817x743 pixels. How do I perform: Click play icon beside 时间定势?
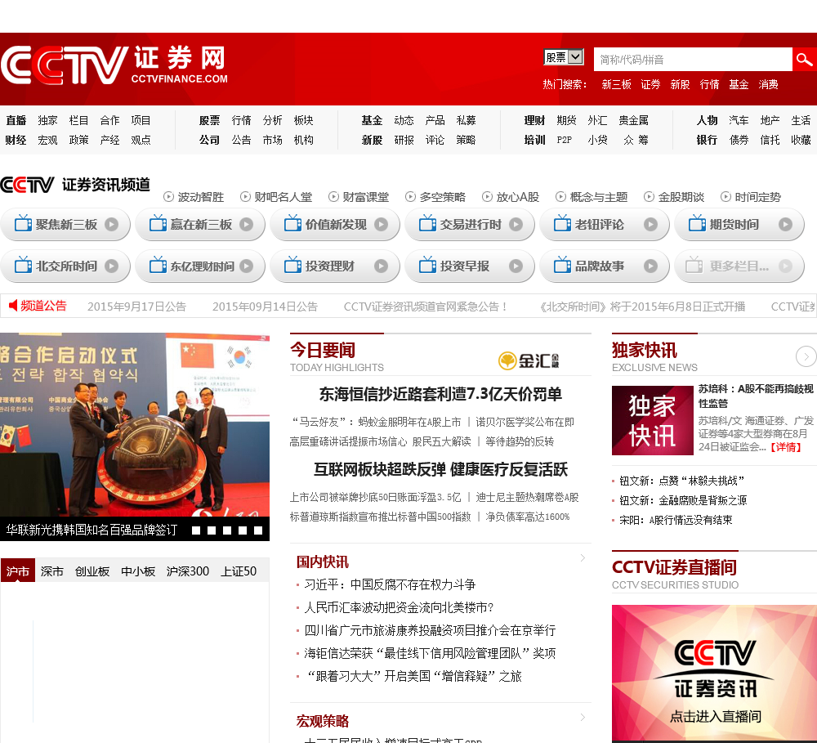tap(725, 196)
